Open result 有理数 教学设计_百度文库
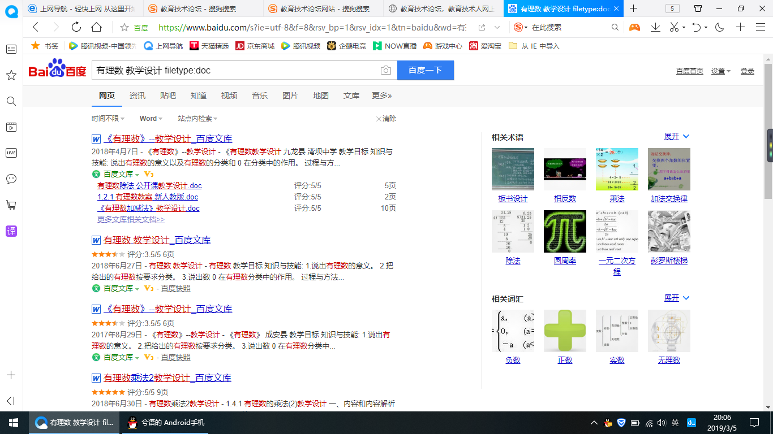The width and height of the screenshot is (773, 434). click(157, 240)
